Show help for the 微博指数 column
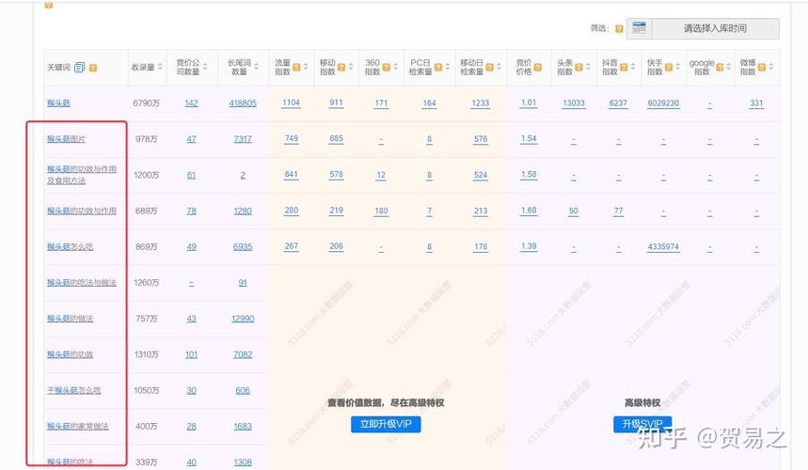Viewport: 808px width, 470px height. click(762, 67)
